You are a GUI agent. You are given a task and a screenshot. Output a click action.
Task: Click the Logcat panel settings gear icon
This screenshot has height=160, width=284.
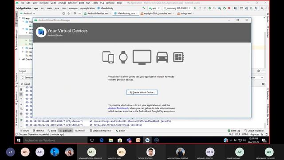click(258, 71)
